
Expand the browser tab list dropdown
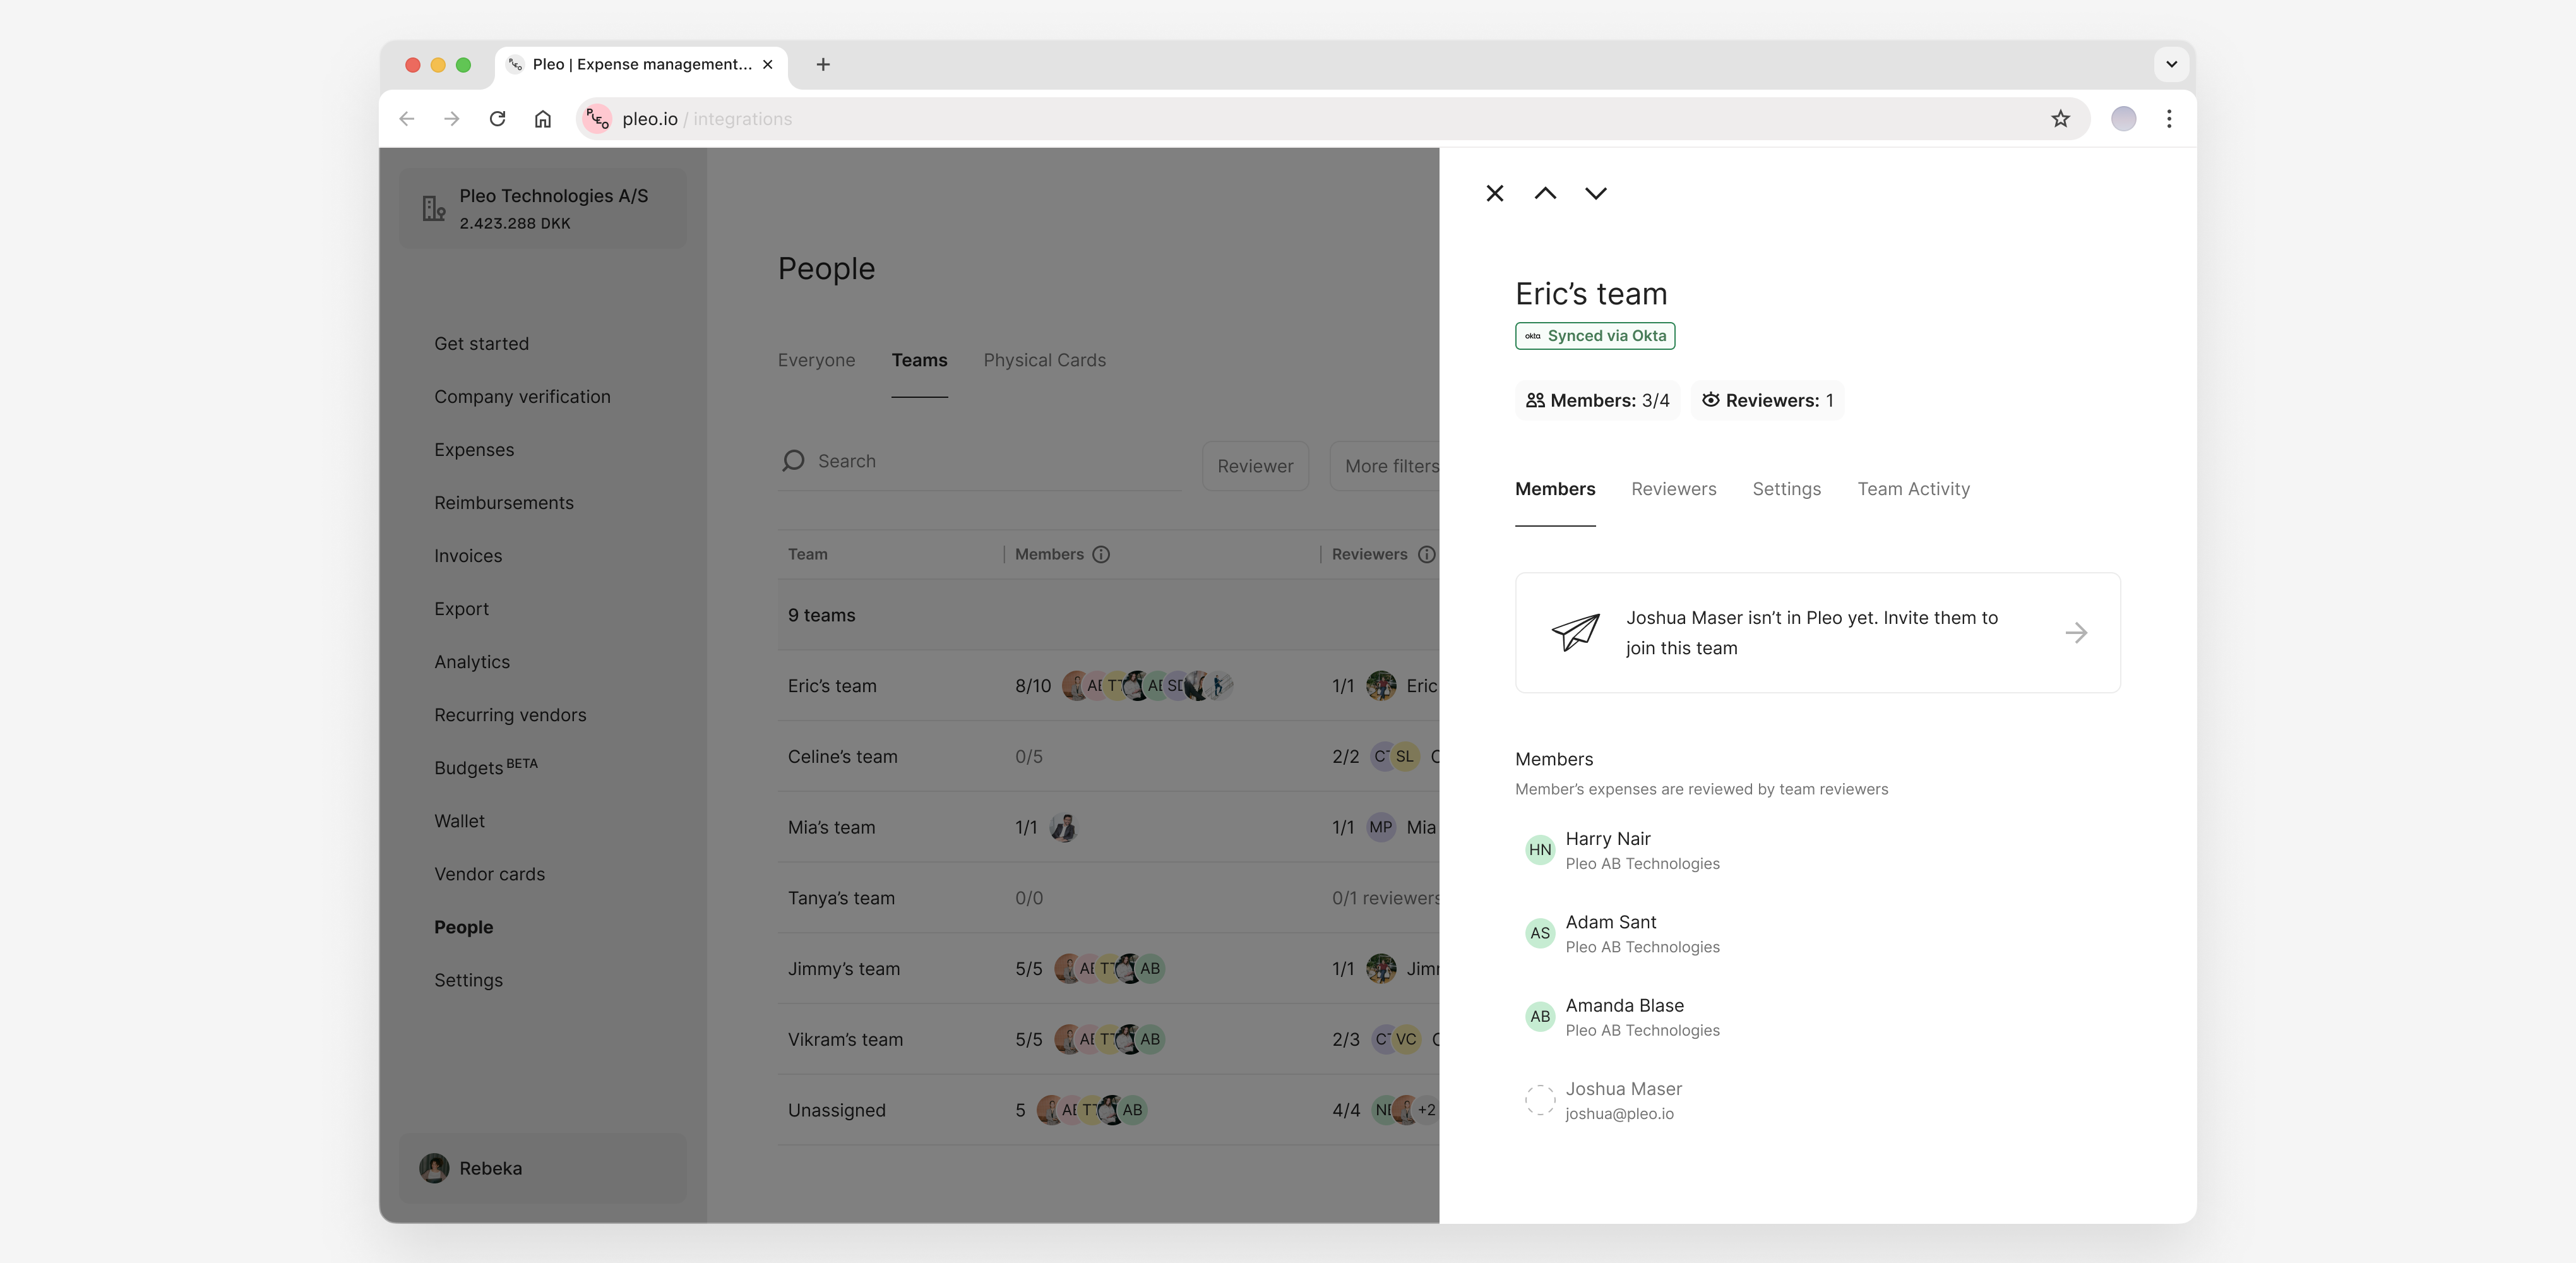pos(2171,64)
